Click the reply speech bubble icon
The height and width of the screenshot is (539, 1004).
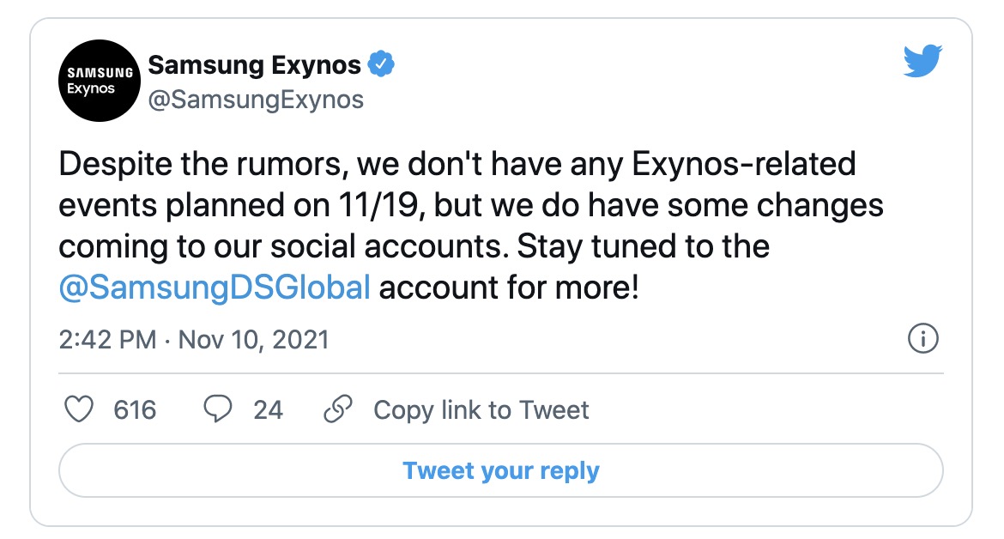[218, 409]
